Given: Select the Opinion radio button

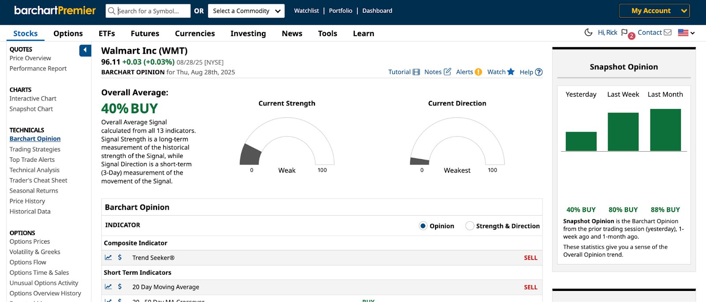Looking at the screenshot, I should tap(423, 226).
